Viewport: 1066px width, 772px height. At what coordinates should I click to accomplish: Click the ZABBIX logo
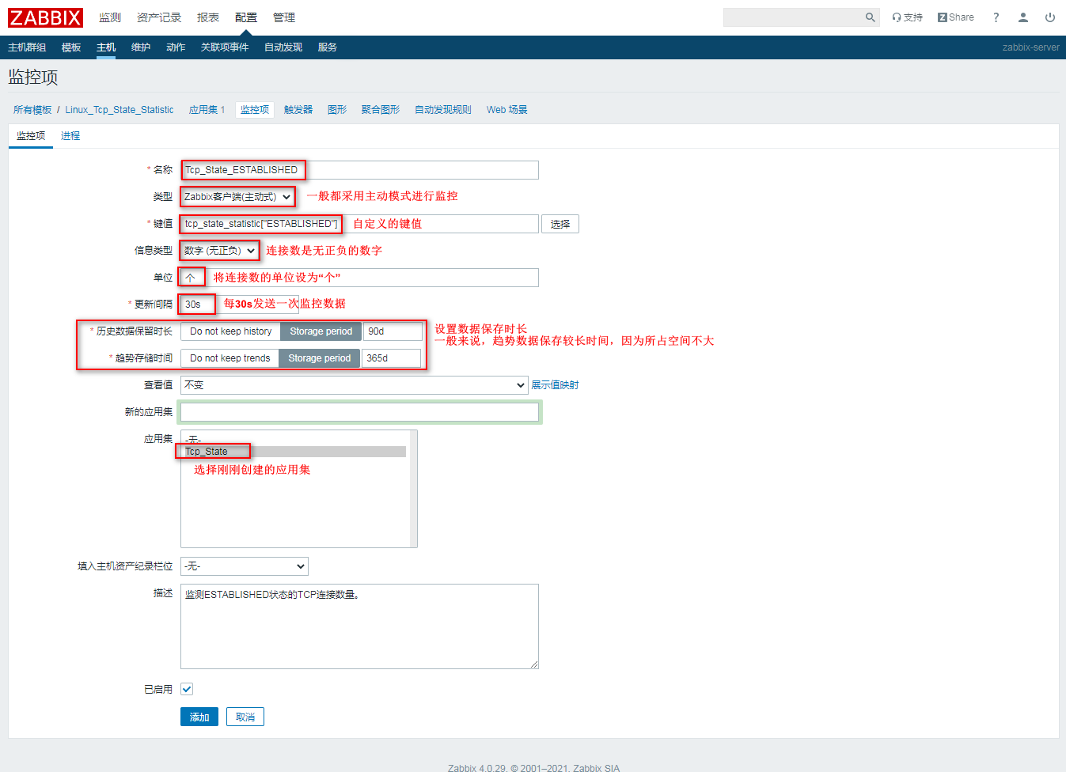pos(45,17)
